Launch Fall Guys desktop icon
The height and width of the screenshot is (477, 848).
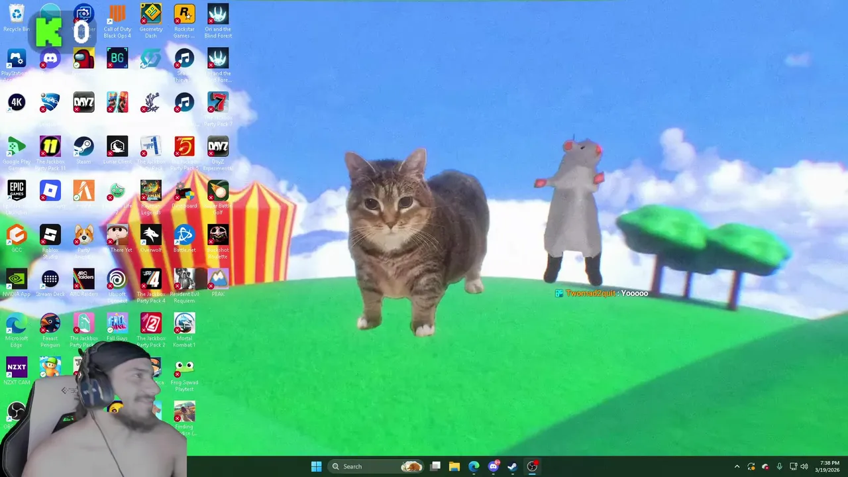[x=117, y=327]
